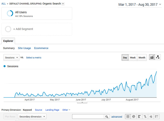Choose Keyword as primary dimension
This screenshot has width=164, height=121.
pos(27,110)
